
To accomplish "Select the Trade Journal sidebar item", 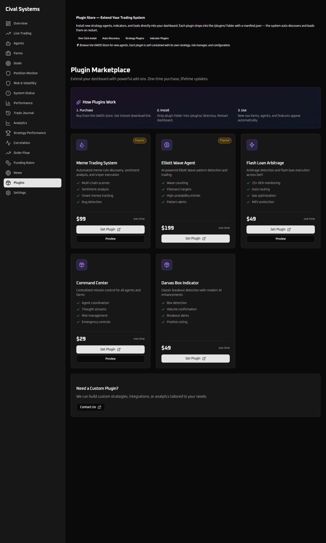I will [x=24, y=113].
